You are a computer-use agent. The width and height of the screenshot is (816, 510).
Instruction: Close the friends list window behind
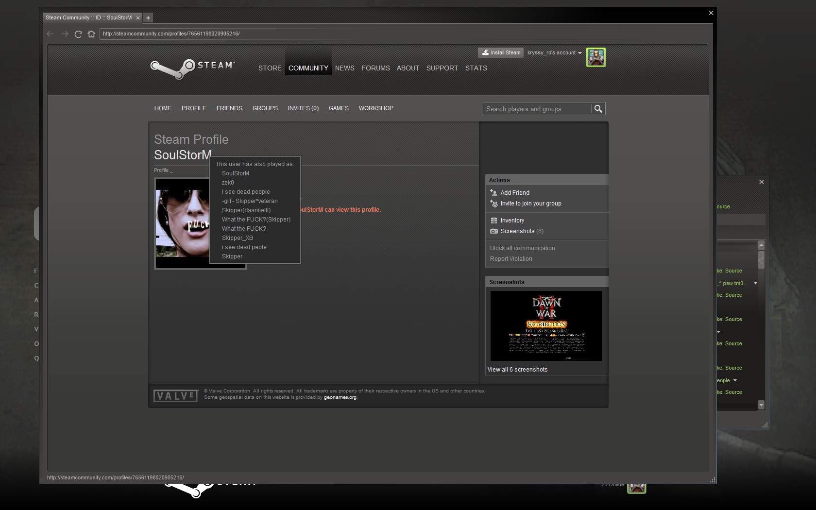point(762,182)
